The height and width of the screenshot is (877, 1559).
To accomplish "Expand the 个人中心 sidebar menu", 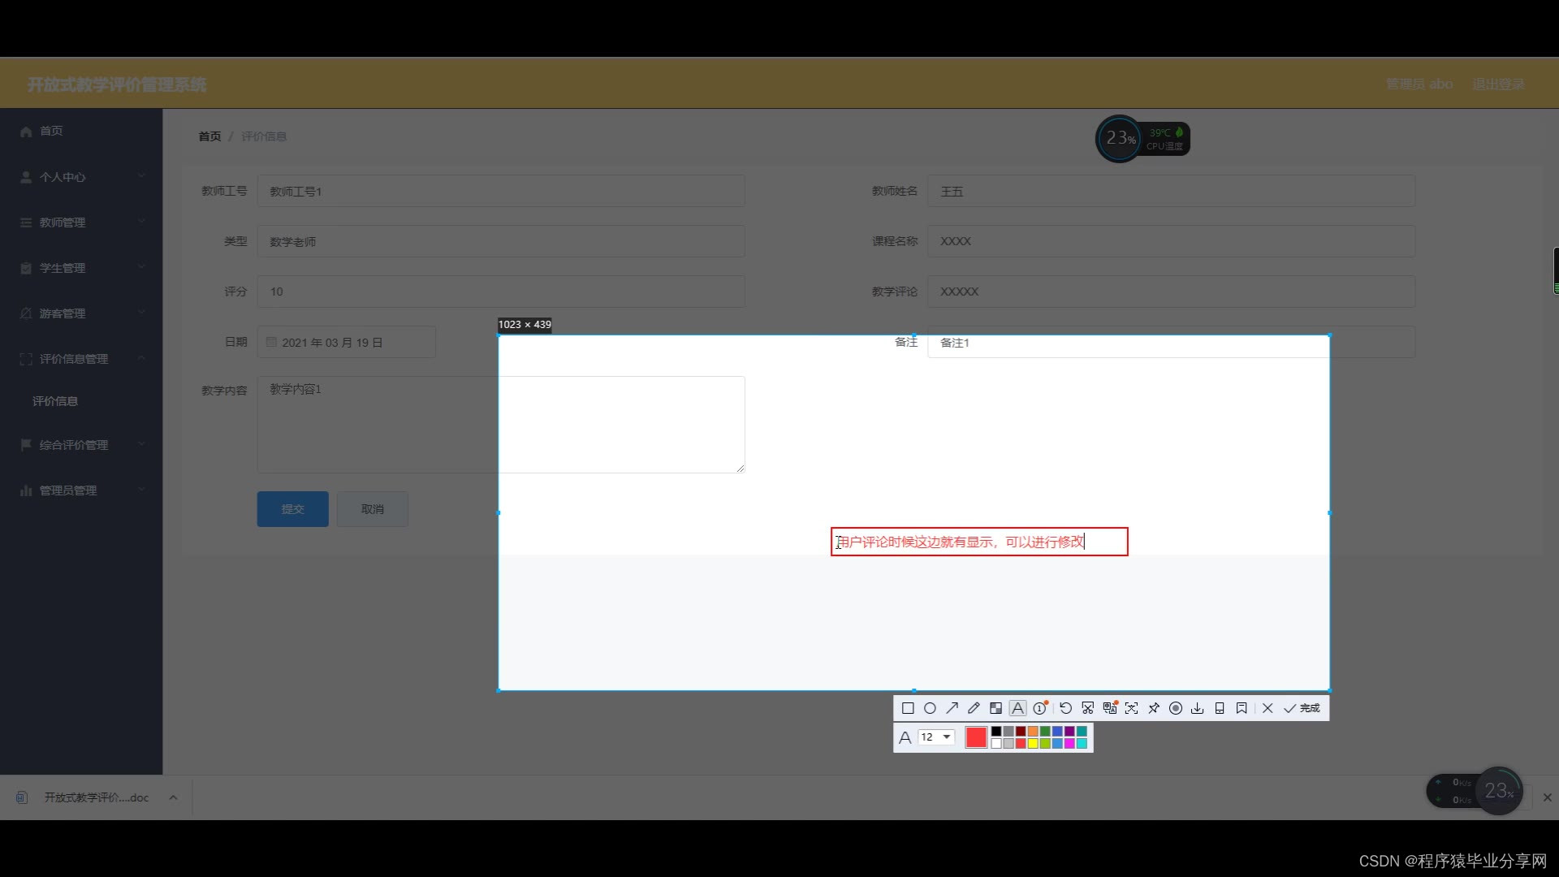I will tap(81, 176).
